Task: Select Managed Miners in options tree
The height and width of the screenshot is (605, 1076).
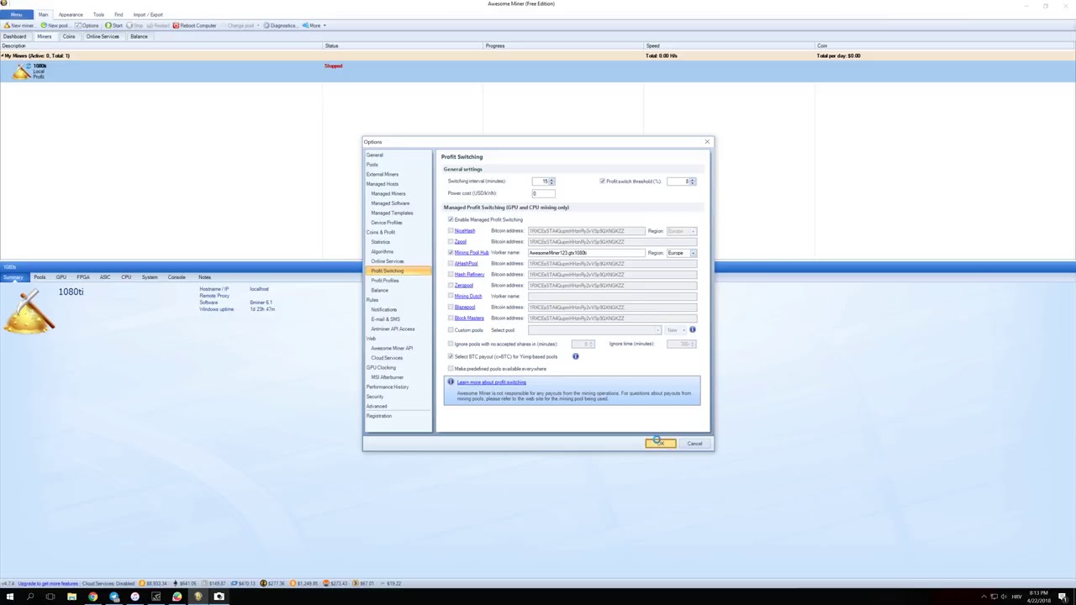Action: click(x=388, y=193)
